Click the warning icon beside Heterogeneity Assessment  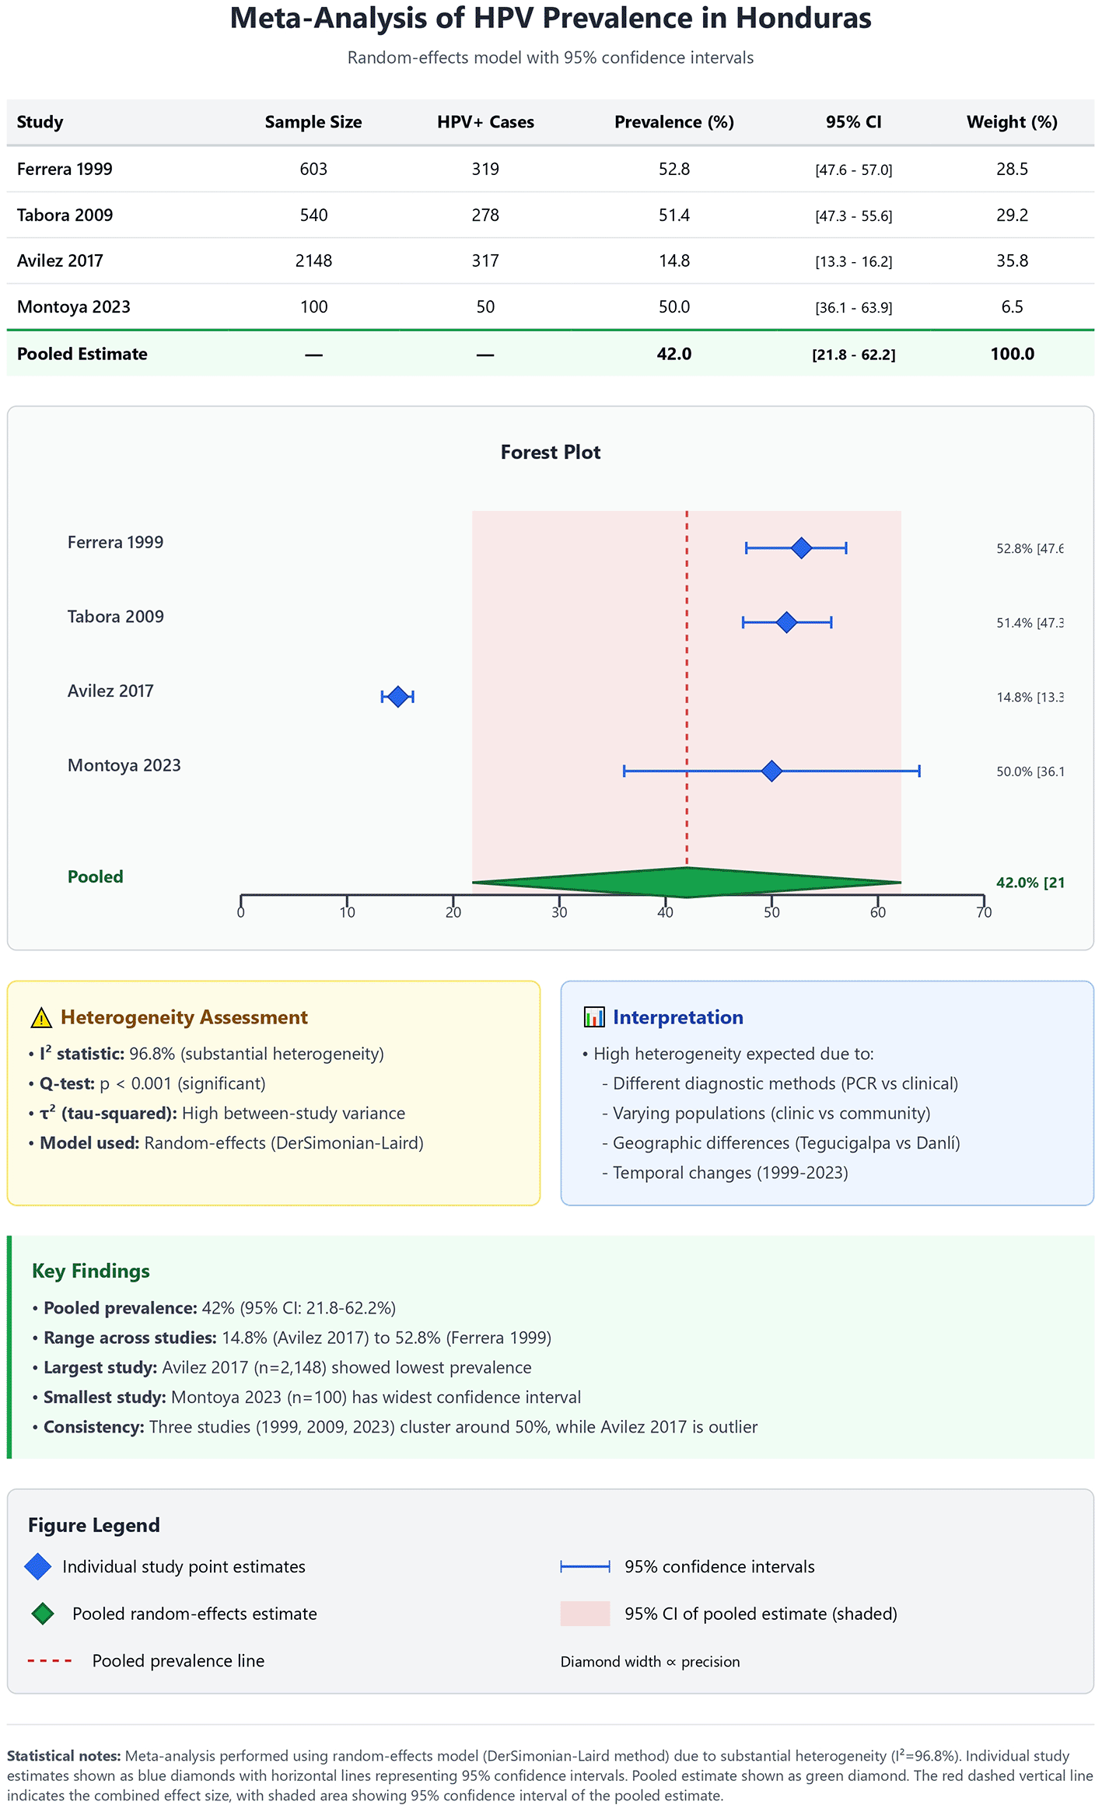pyautogui.click(x=40, y=1018)
